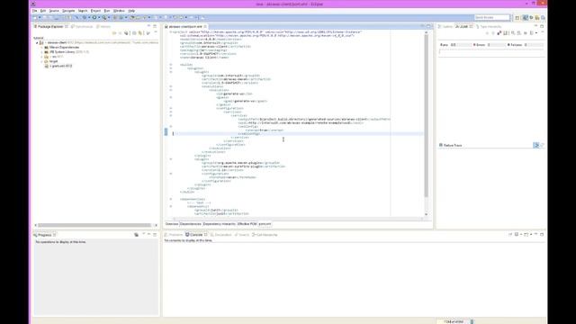The image size is (576, 324).
Task: Show the Dependencies tab of the POM editor
Action: click(191, 224)
